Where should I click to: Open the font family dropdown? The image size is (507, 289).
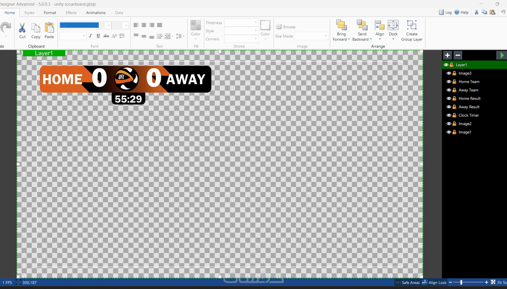[x=109, y=25]
